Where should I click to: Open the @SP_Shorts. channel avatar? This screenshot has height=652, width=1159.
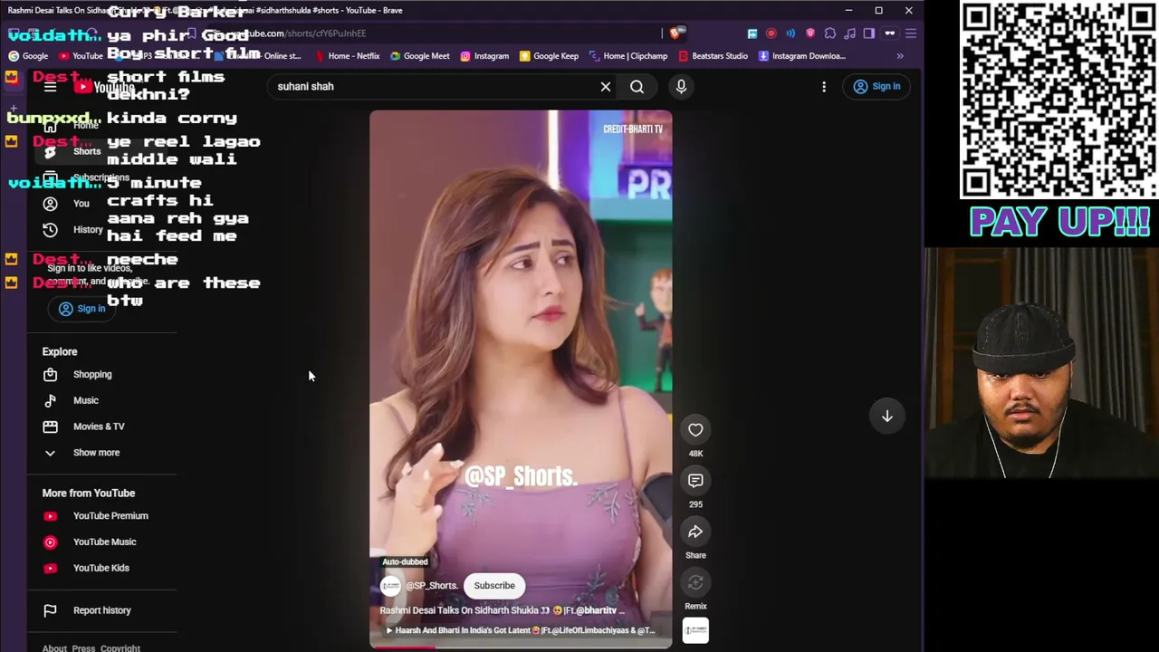coord(390,586)
